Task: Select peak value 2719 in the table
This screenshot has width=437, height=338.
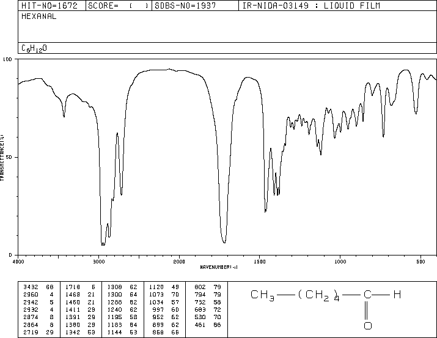Action: (x=31, y=332)
